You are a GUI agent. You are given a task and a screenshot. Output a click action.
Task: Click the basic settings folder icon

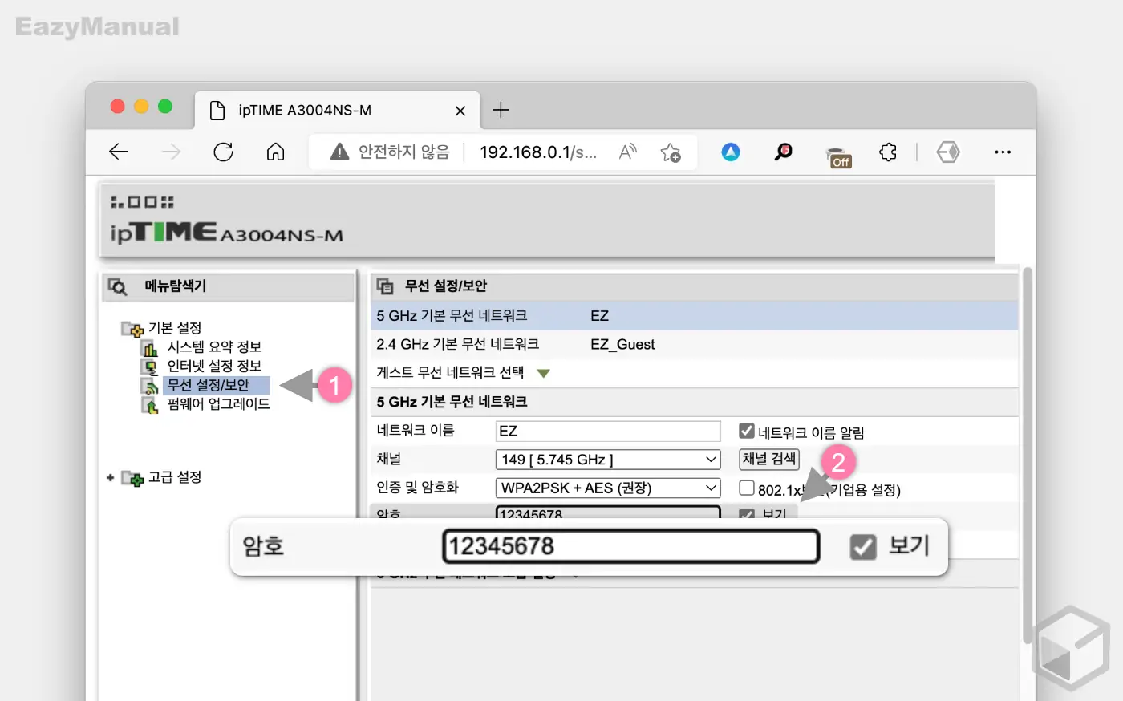point(132,329)
